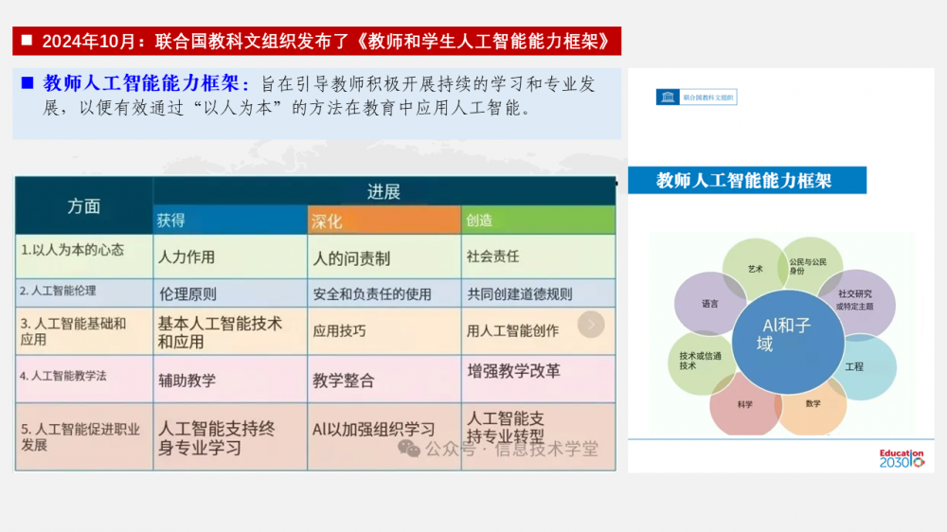Click the UNESCO logo icon
Image resolution: width=947 pixels, height=532 pixels.
(670, 97)
